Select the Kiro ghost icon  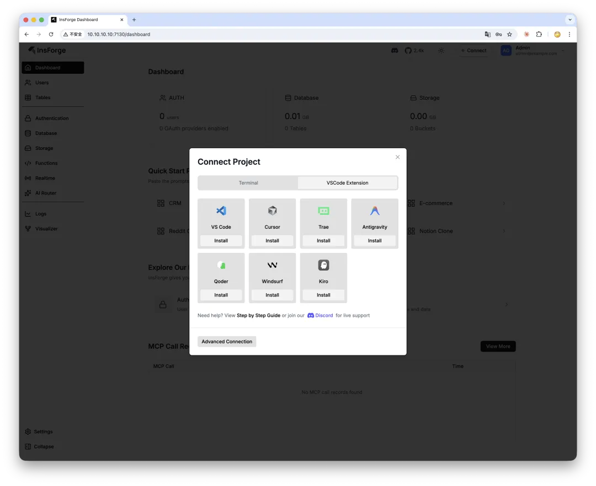[323, 265]
